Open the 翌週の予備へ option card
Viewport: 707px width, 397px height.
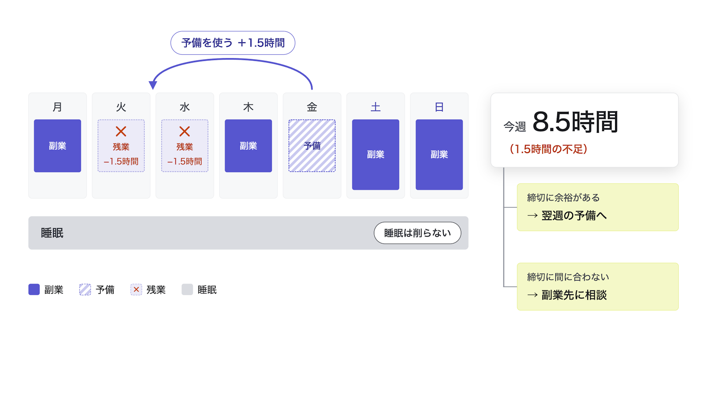point(598,207)
